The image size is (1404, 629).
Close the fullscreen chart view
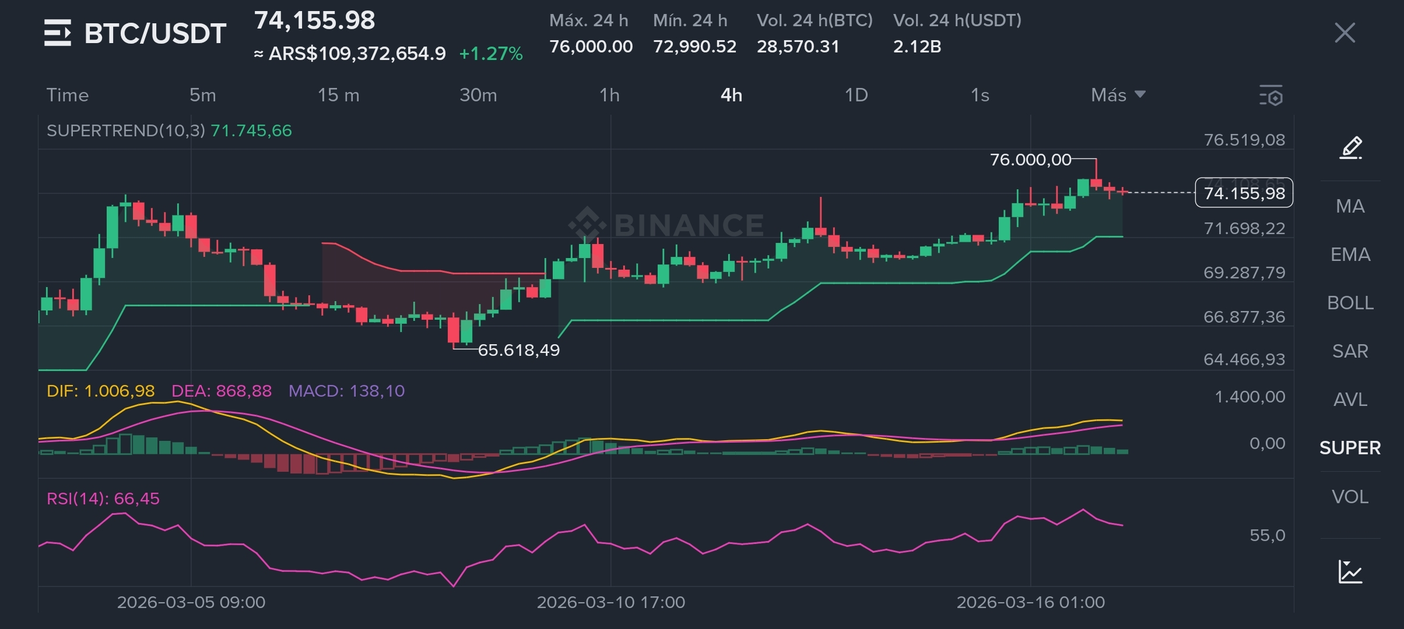coord(1345,33)
